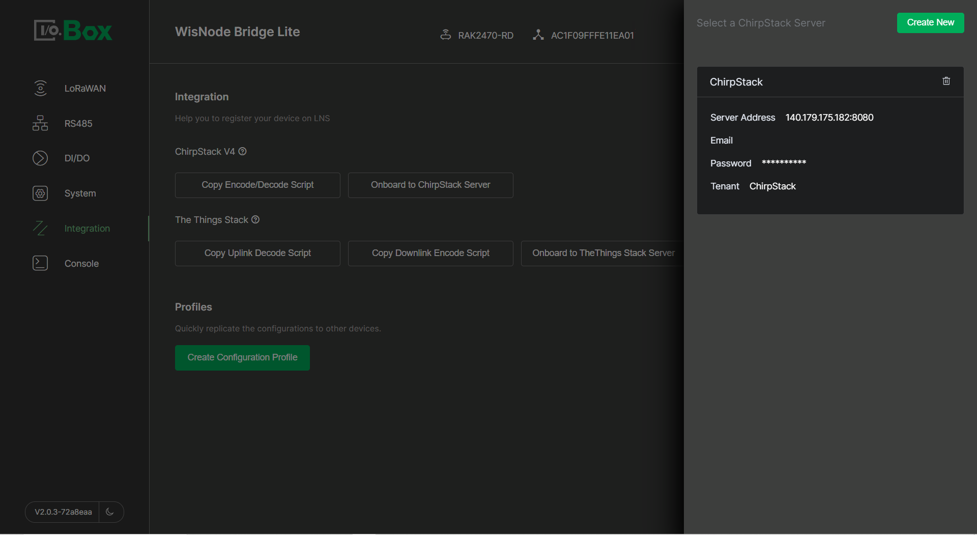Click the server address 140.179.175.182:8080
This screenshot has width=977, height=535.
[x=829, y=118]
